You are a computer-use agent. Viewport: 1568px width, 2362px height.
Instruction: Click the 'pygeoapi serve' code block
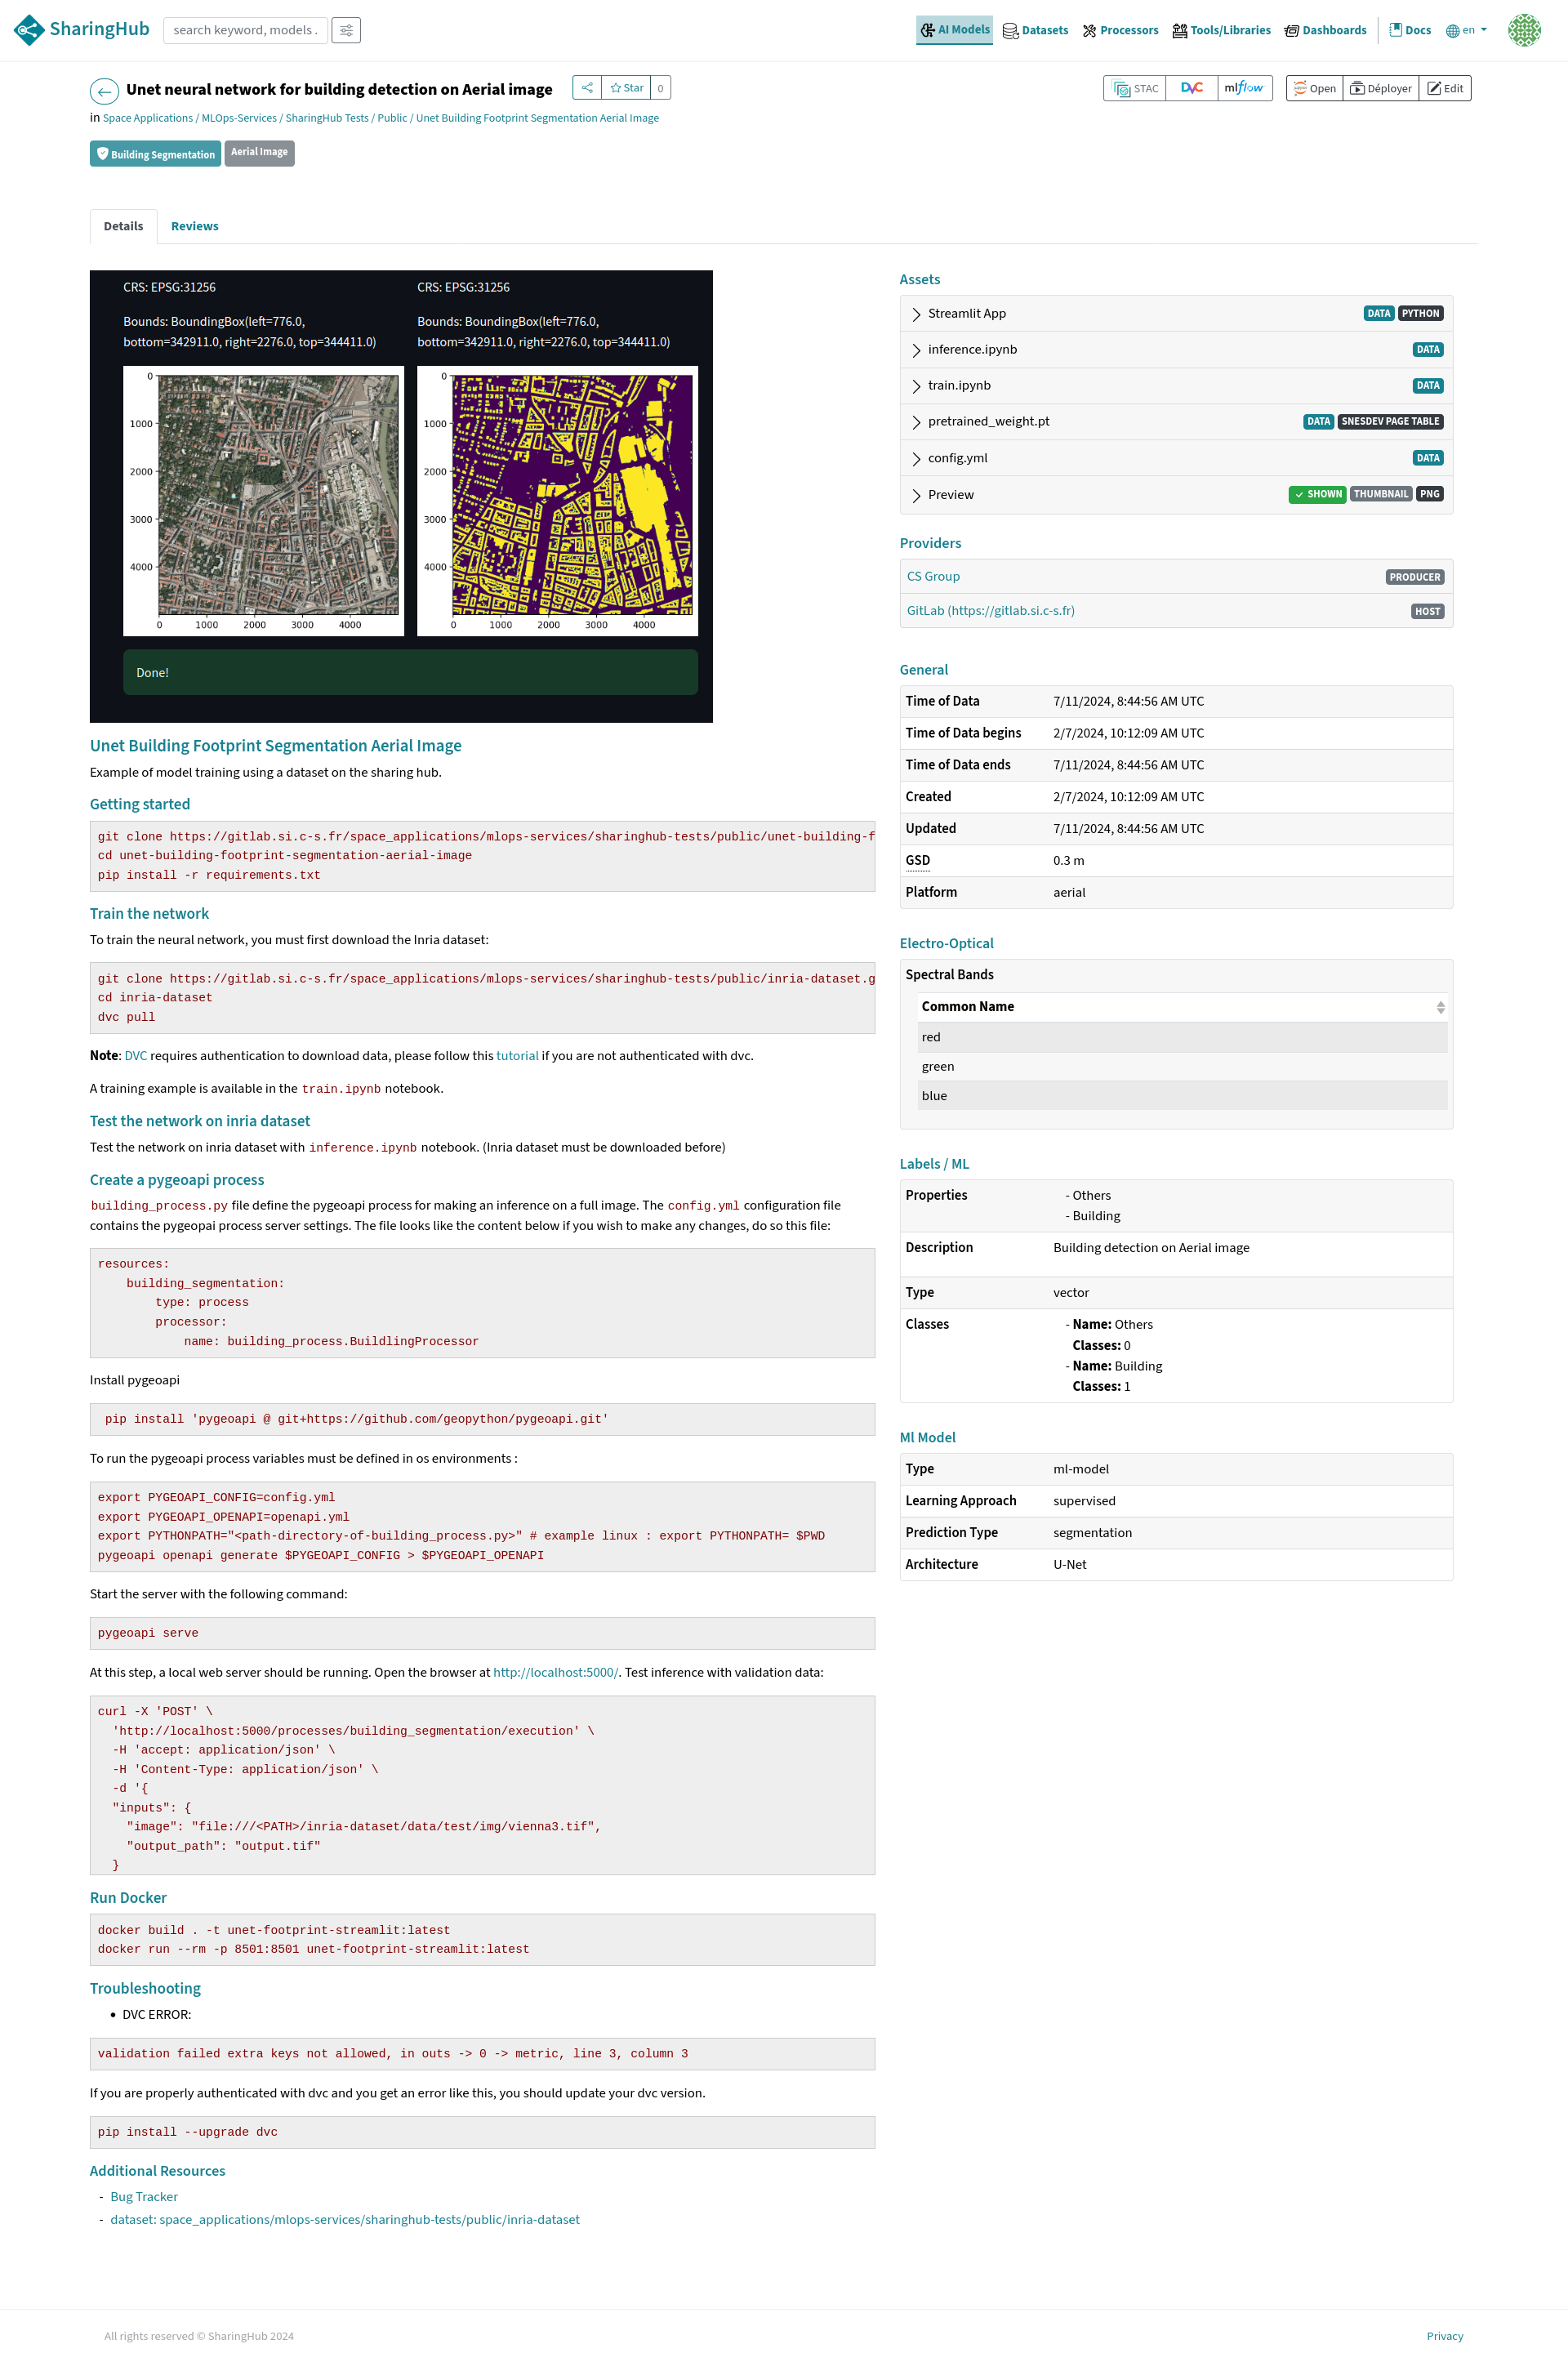point(482,1633)
